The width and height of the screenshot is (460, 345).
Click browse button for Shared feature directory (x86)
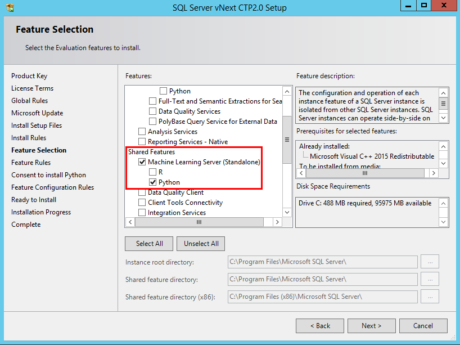pyautogui.click(x=430, y=297)
